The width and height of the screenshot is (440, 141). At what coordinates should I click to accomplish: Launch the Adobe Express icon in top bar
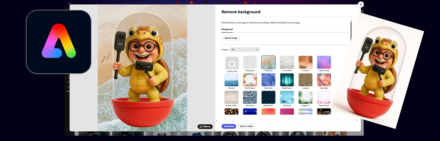[205, 3]
